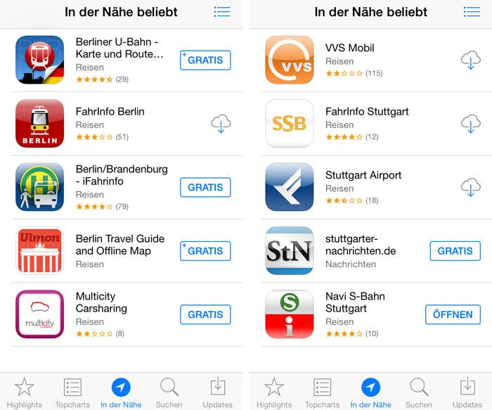Open Updates tab on right screen
Screen dimensions: 492x410
[467, 392]
